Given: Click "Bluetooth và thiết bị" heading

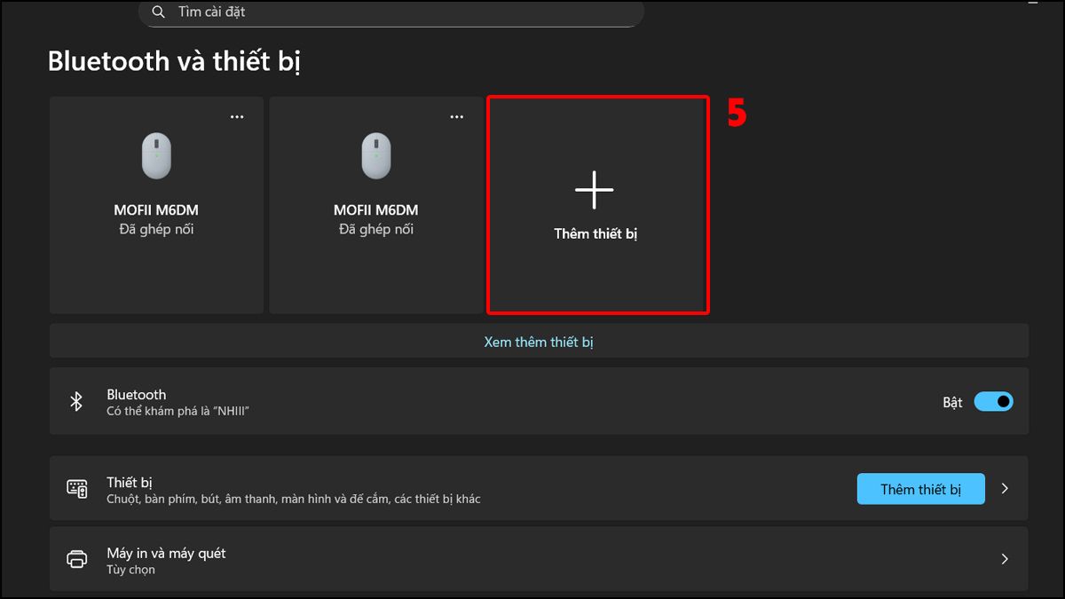Looking at the screenshot, I should 175,61.
